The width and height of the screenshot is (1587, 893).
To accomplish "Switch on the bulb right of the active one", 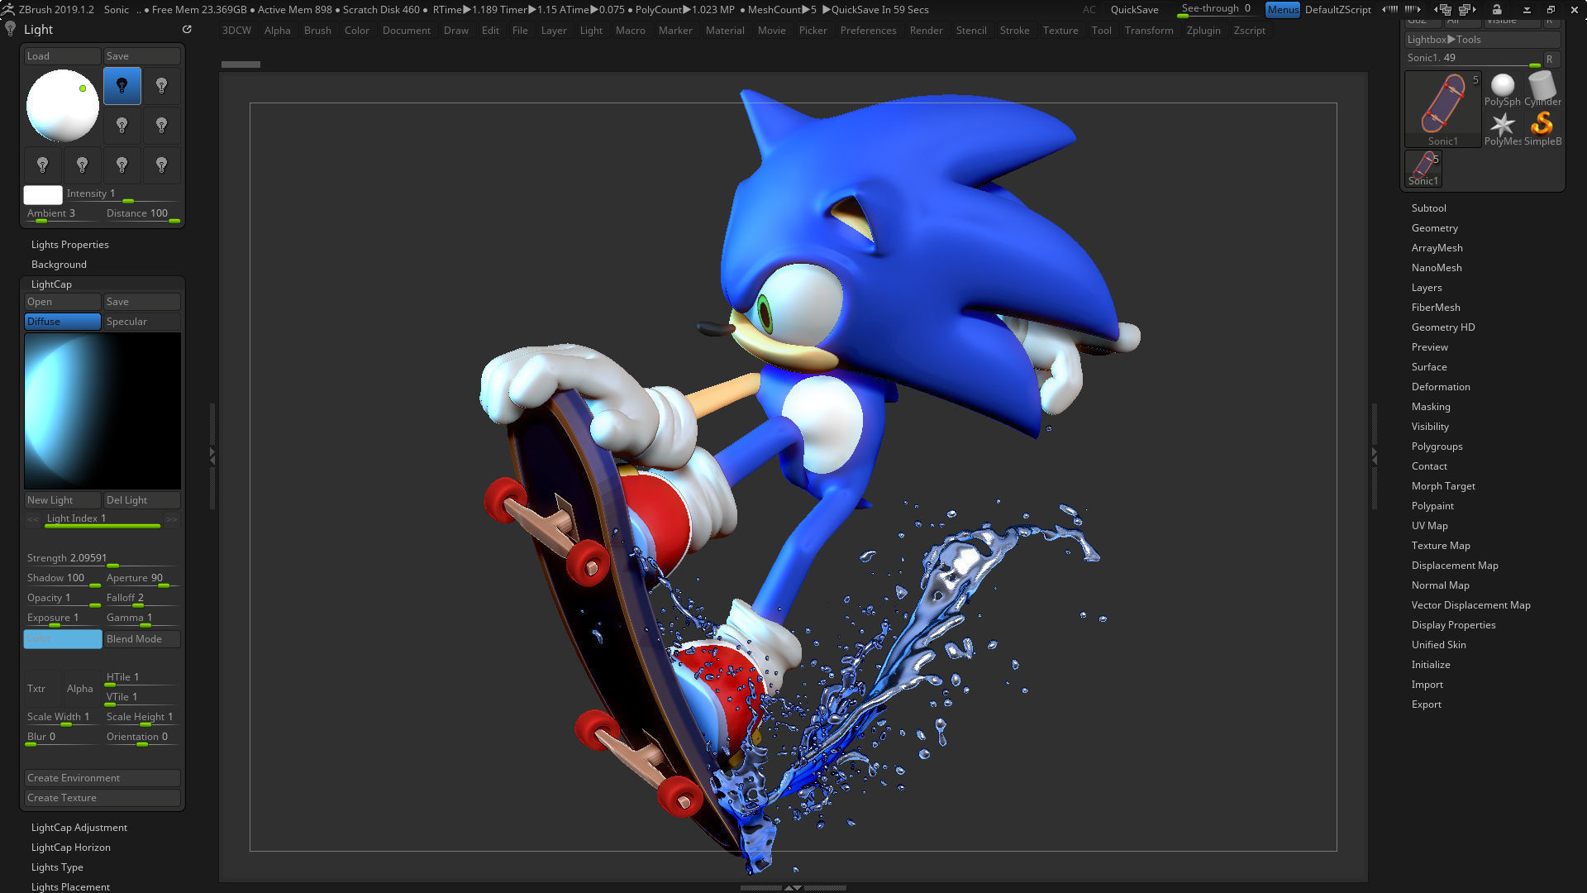I will point(162,86).
